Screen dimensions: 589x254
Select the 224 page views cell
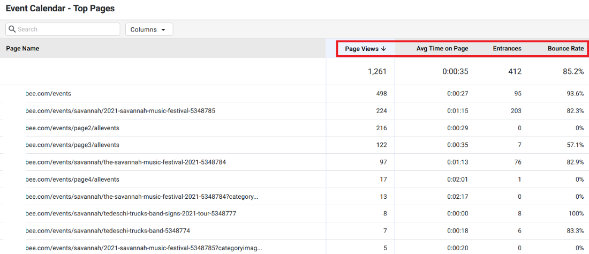381,111
